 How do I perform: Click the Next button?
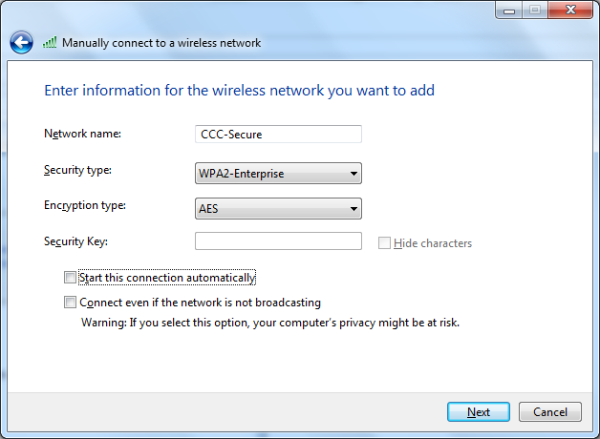click(x=479, y=412)
